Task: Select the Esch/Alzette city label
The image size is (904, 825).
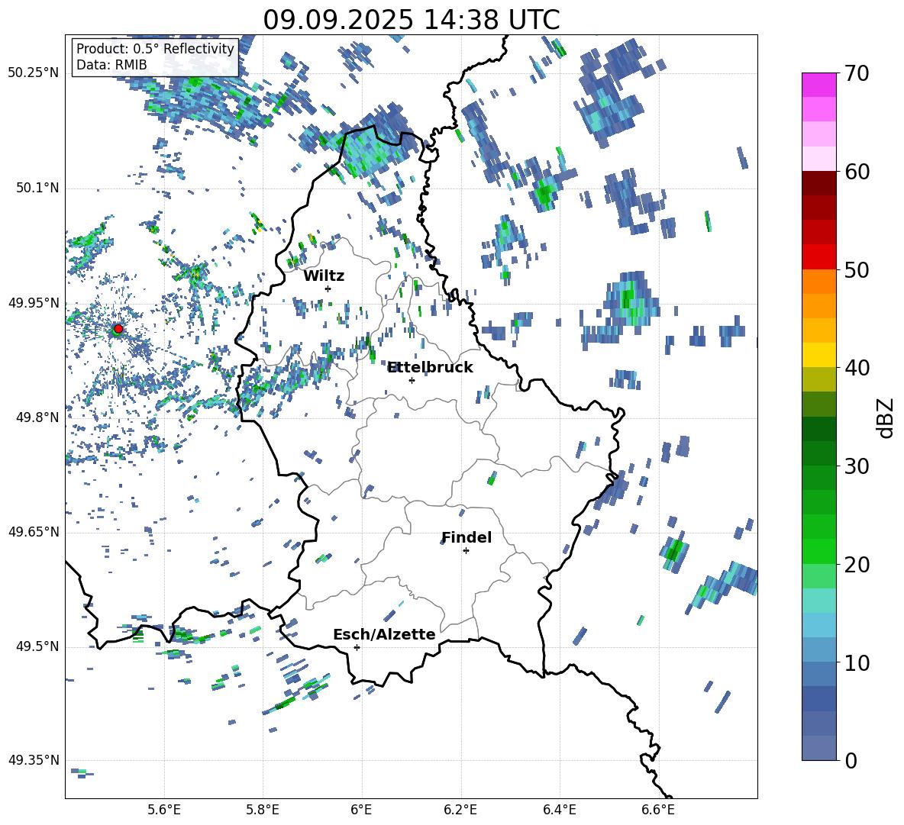Action: [385, 635]
